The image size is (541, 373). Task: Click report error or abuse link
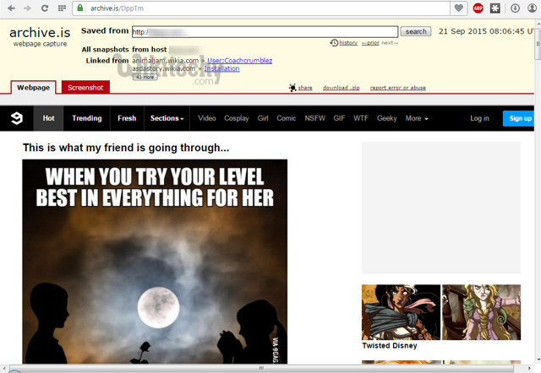pyautogui.click(x=398, y=88)
